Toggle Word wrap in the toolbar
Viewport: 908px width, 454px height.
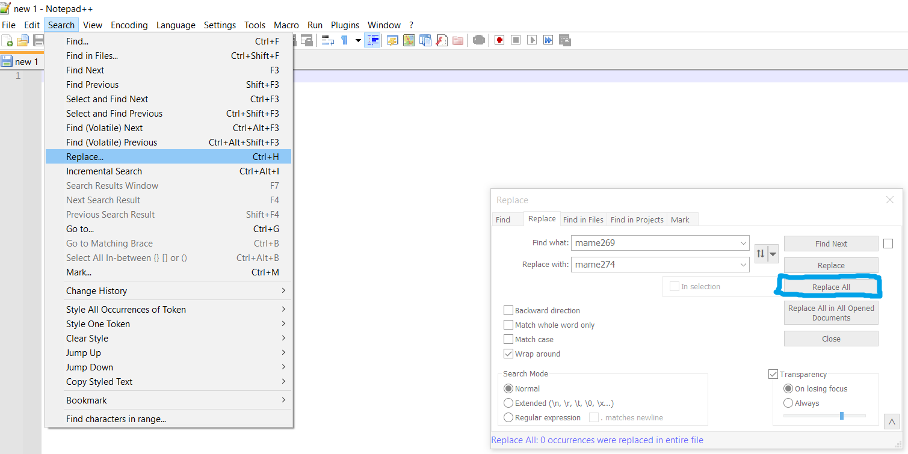point(328,40)
